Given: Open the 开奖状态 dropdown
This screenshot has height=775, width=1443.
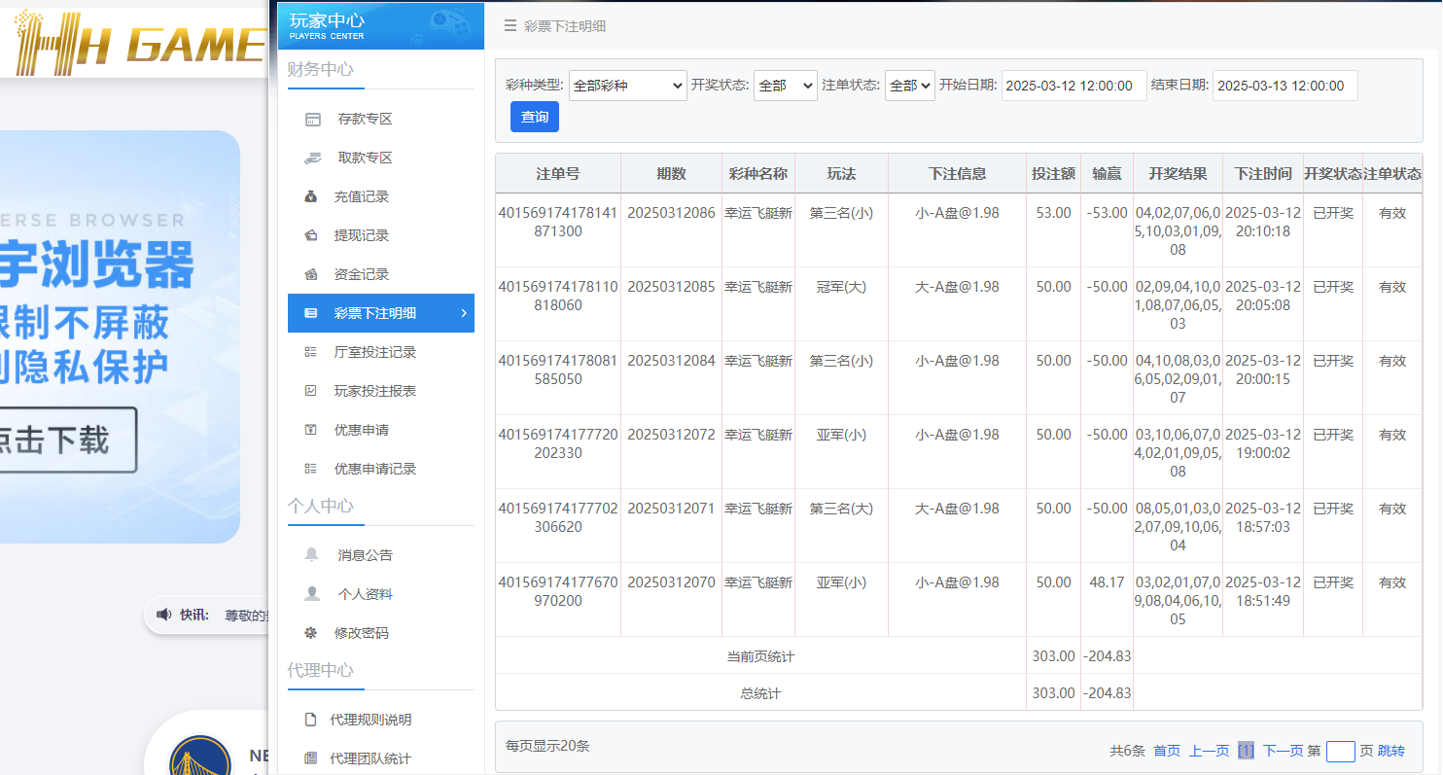Looking at the screenshot, I should pyautogui.click(x=785, y=86).
